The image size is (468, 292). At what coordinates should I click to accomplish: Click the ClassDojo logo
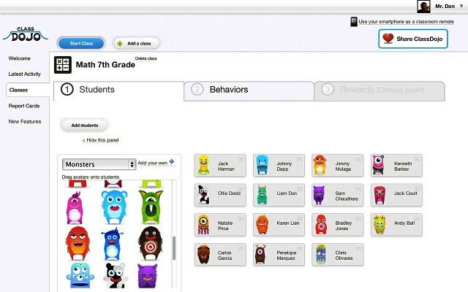click(x=26, y=34)
